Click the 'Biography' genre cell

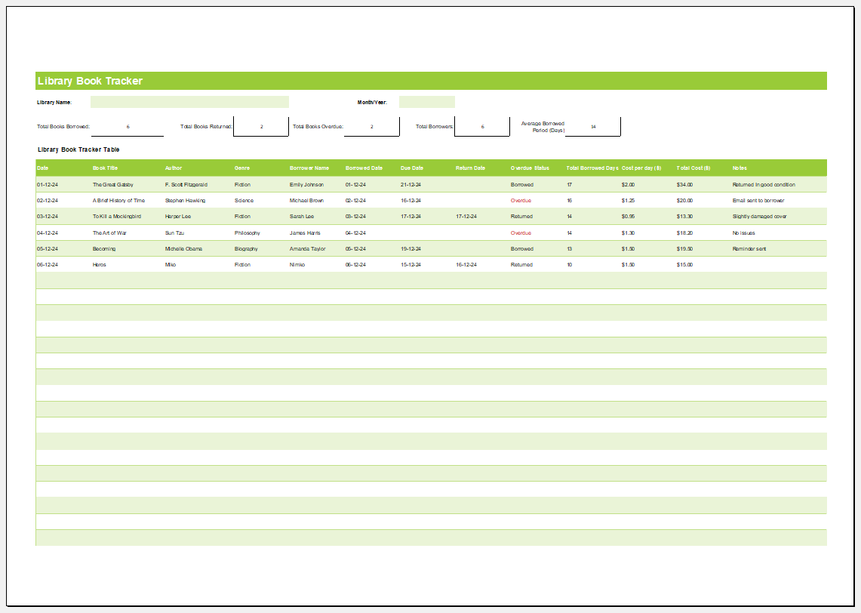246,249
